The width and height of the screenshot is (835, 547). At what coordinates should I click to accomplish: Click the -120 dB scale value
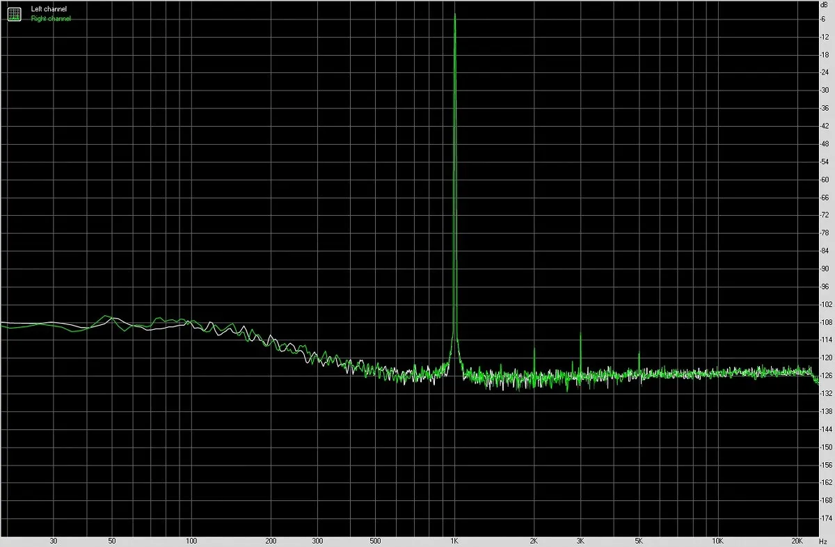coord(825,358)
